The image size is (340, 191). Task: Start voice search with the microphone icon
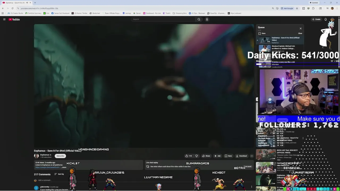(207, 19)
